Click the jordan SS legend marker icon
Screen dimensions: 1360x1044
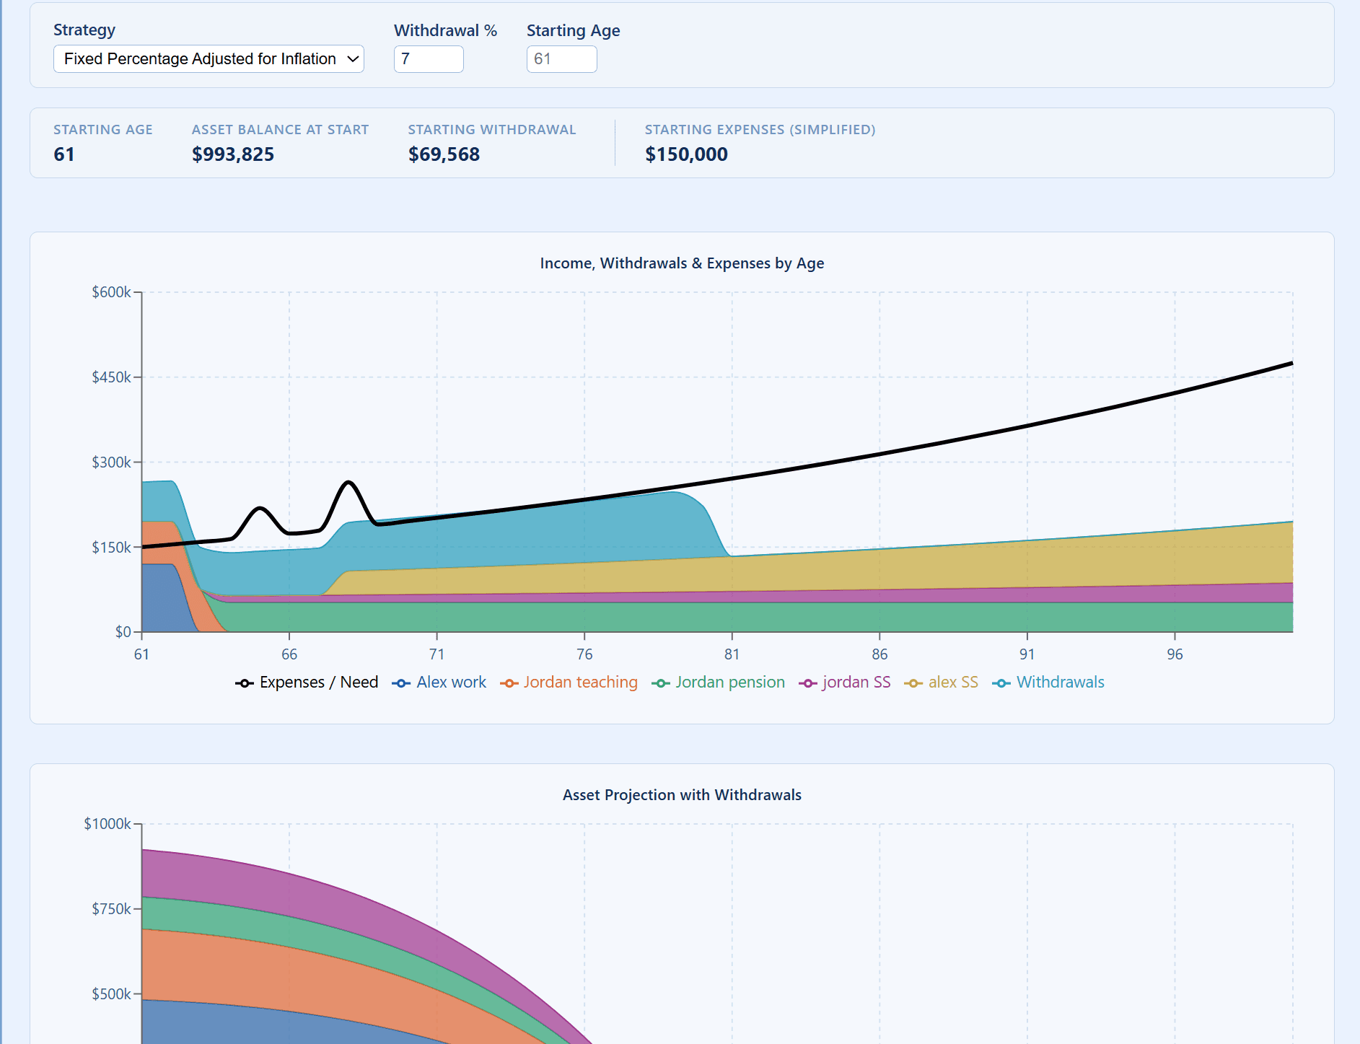click(x=807, y=683)
